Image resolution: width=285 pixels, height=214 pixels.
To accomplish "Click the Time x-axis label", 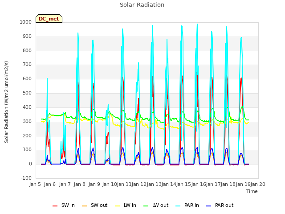I will click(x=252, y=191).
